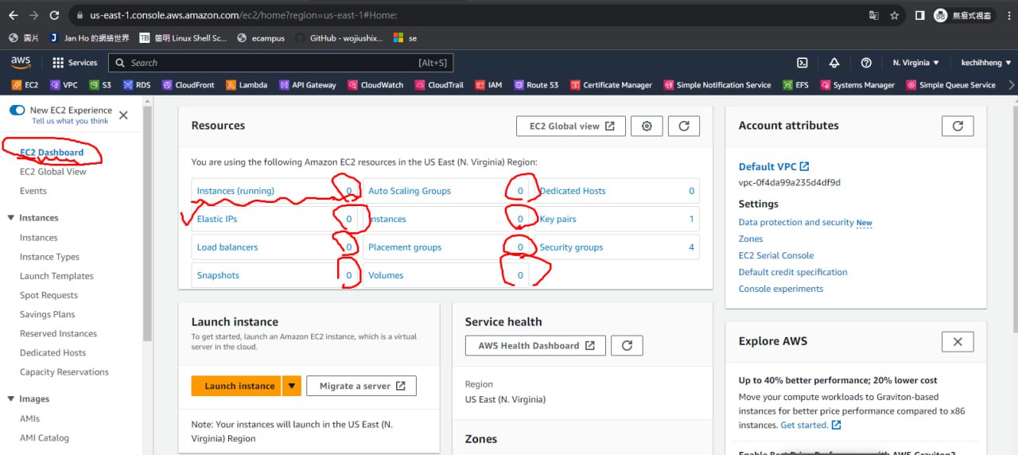Viewport: 1018px width, 455px height.
Task: Focus the AWS console search field
Action: click(x=281, y=63)
